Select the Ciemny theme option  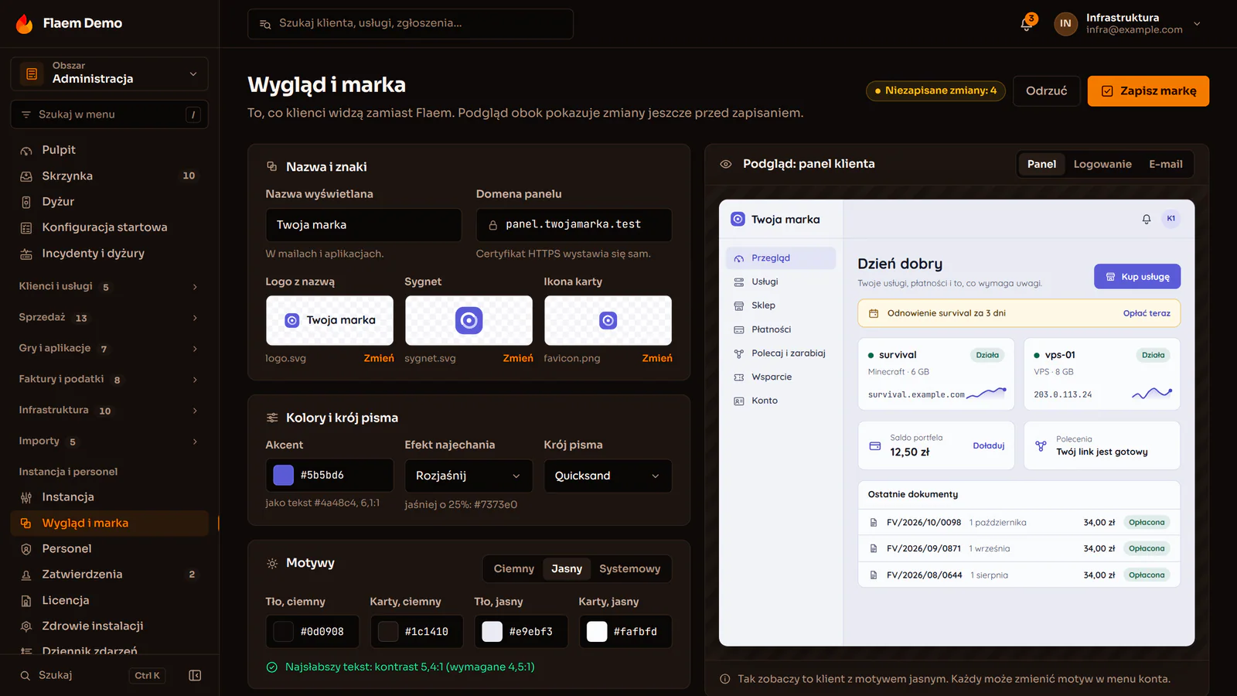point(513,568)
